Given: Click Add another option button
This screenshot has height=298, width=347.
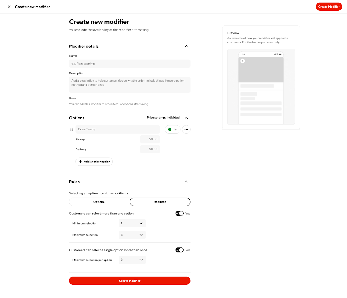Looking at the screenshot, I should click(x=94, y=162).
